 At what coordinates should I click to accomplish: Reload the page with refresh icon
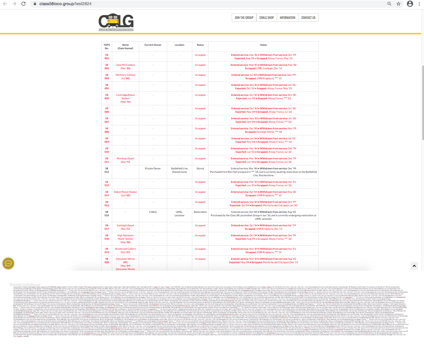pyautogui.click(x=23, y=4)
